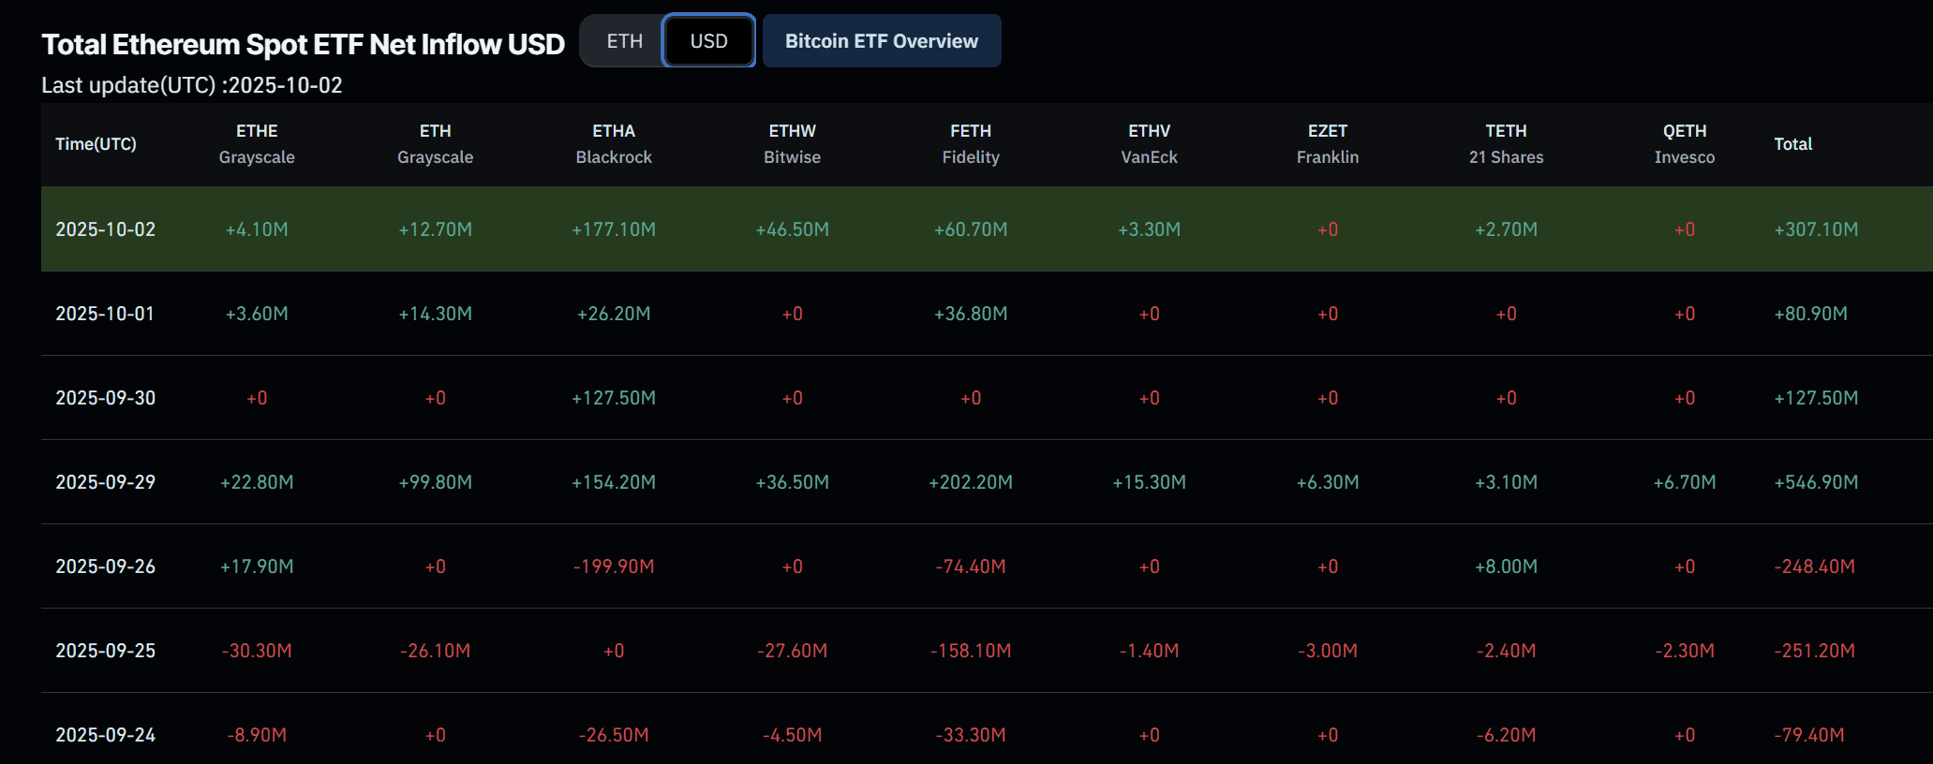Switch the unit toggle to ETH
Screen dimensions: 1933x764
(x=624, y=41)
